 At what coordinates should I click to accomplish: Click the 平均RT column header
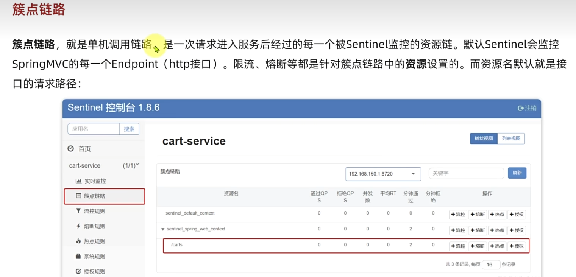[388, 193]
